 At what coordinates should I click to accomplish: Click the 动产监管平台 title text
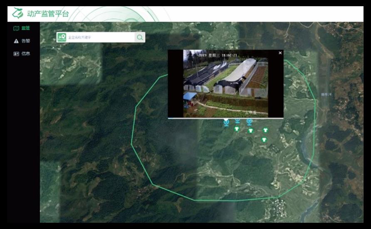[48, 14]
